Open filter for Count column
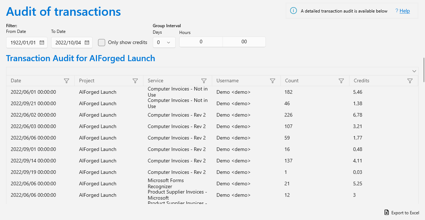Screen dimensions: 425x220 pyautogui.click(x=342, y=81)
